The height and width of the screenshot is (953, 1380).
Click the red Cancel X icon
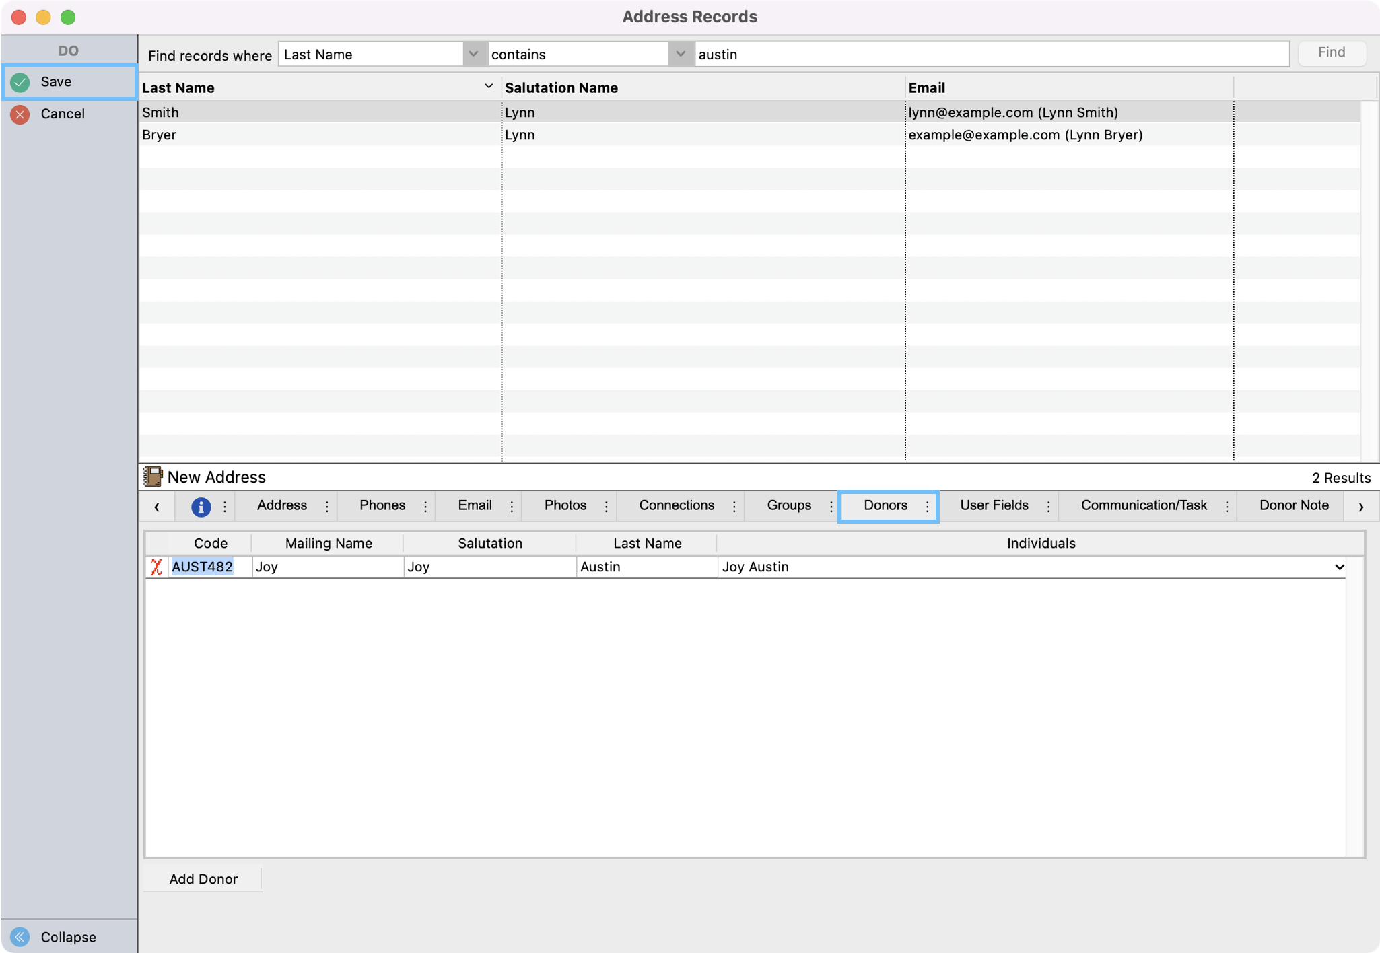20,114
